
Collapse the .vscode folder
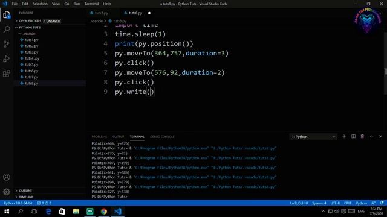click(x=29, y=34)
